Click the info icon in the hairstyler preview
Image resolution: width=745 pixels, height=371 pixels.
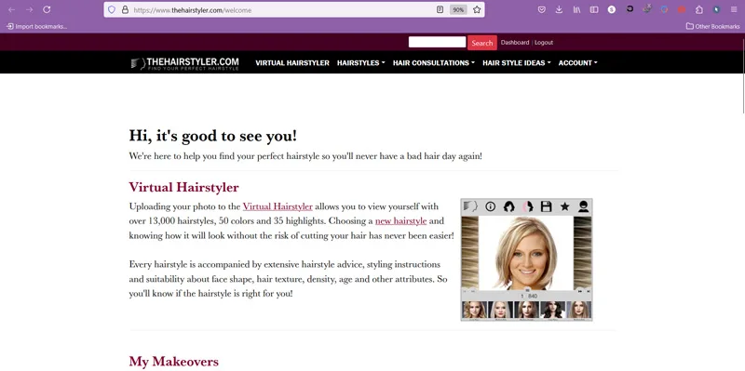[490, 206]
